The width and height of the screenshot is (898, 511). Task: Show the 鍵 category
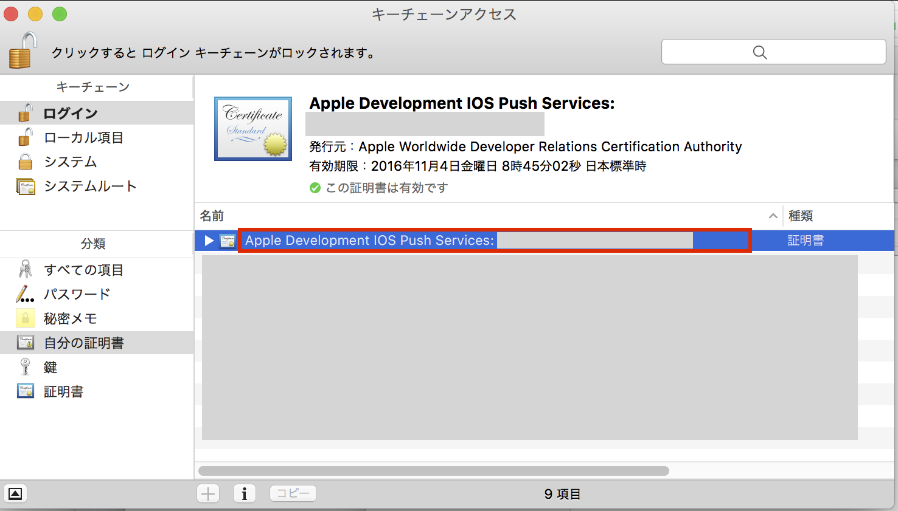tap(50, 368)
